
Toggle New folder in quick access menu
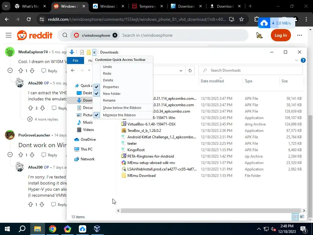[x=123, y=94]
